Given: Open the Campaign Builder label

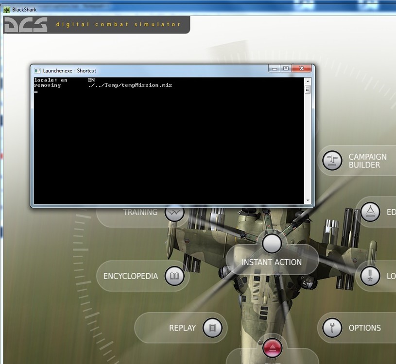Looking at the screenshot, I should pyautogui.click(x=368, y=161).
